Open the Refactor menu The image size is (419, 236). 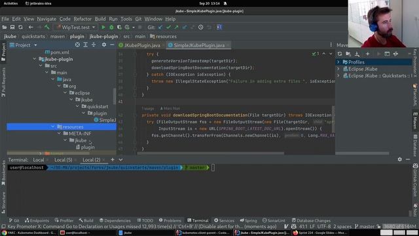click(x=82, y=19)
